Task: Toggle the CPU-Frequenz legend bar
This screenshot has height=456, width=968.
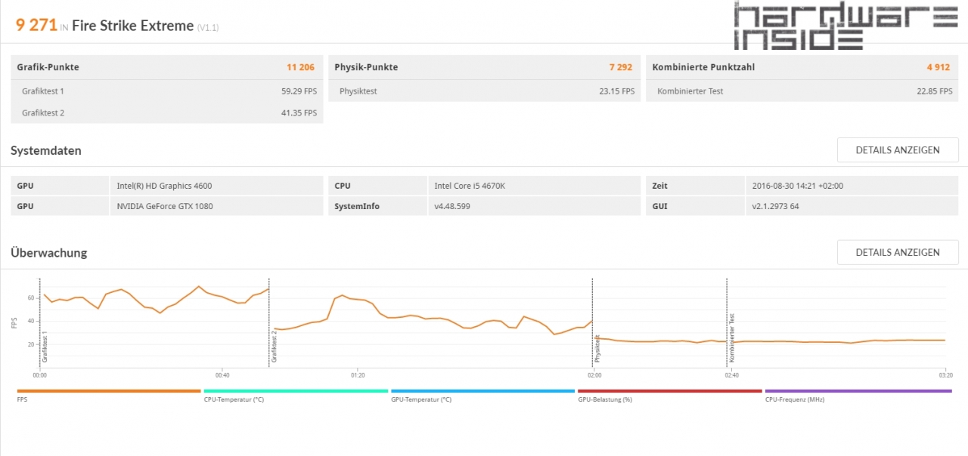Action: (x=858, y=391)
